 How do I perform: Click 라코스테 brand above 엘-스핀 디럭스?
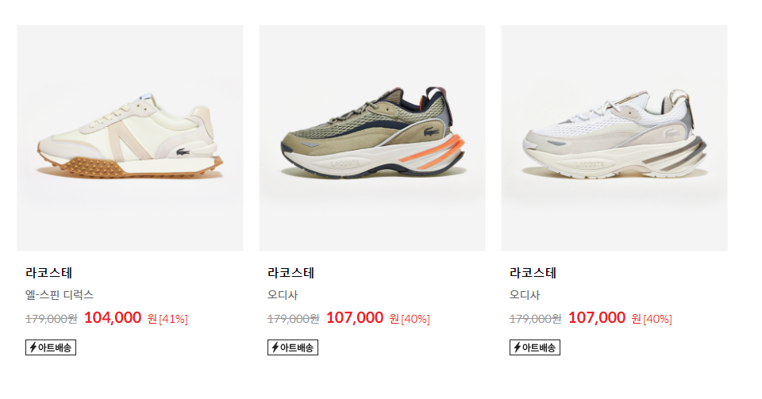pos(48,273)
